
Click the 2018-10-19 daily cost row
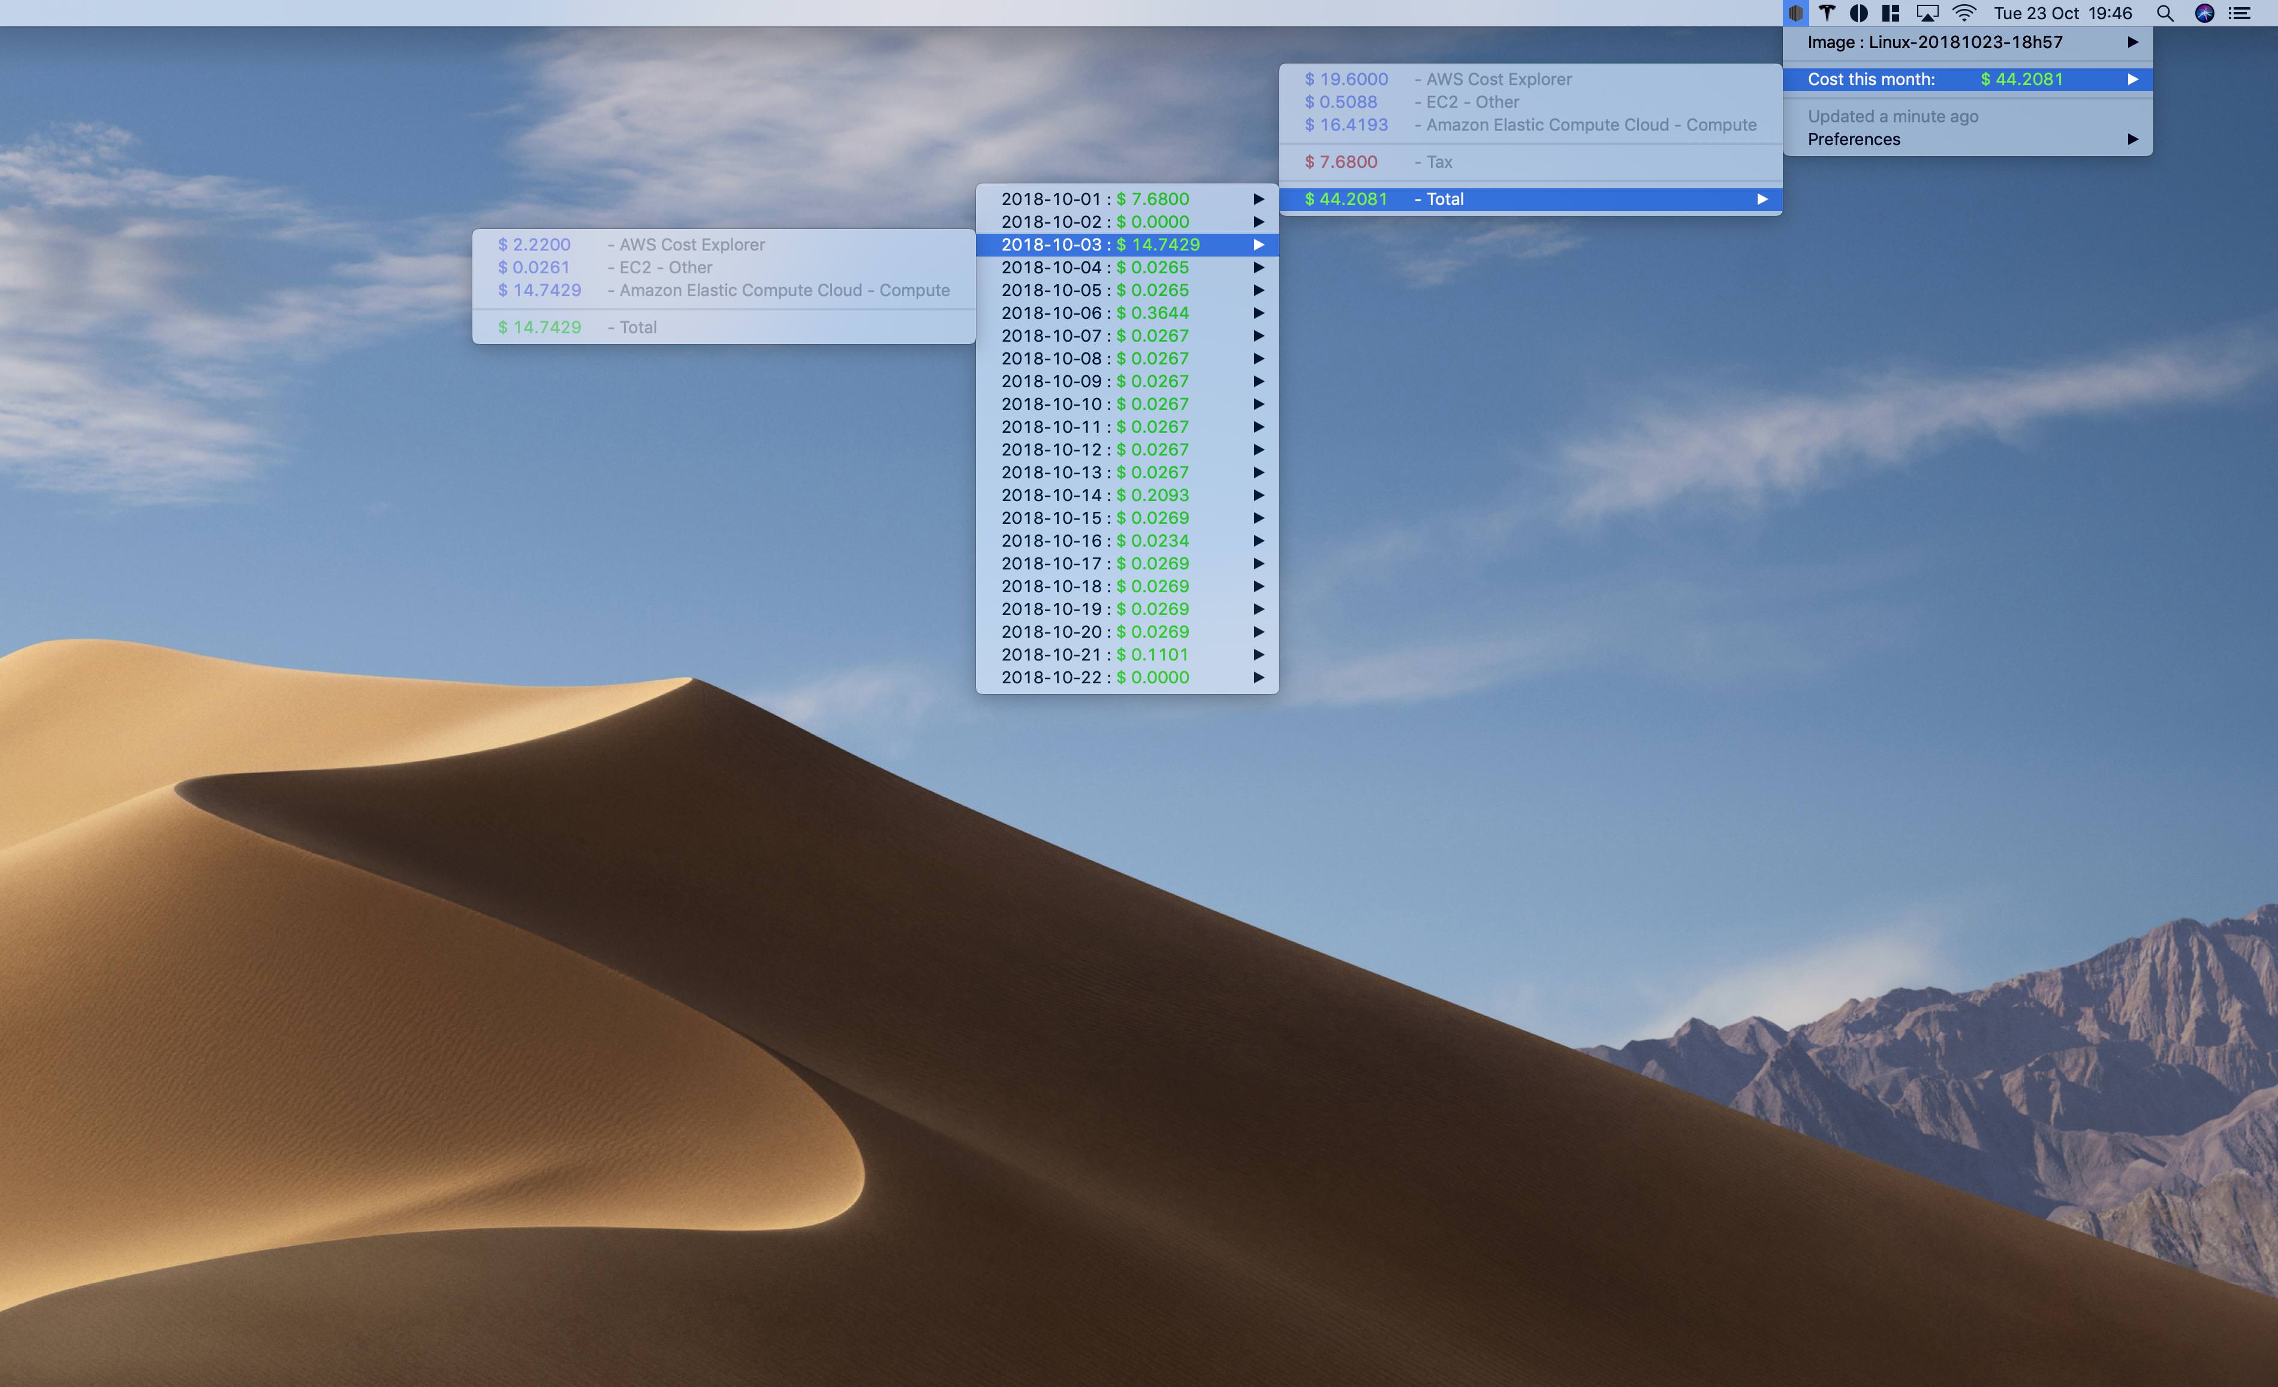click(x=1127, y=610)
